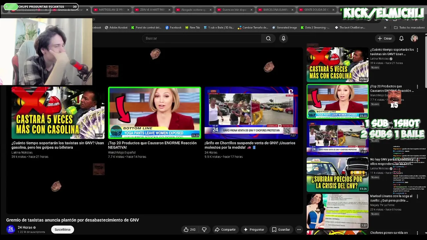The width and height of the screenshot is (427, 240).
Task: Open title Top 20 Productos endscreen
Action: (152, 145)
